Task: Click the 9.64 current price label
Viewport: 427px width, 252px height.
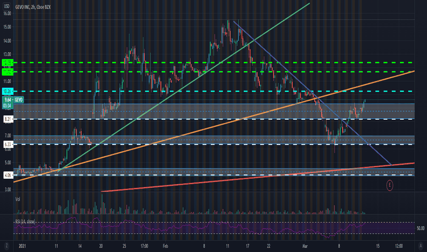Action: 8,100
